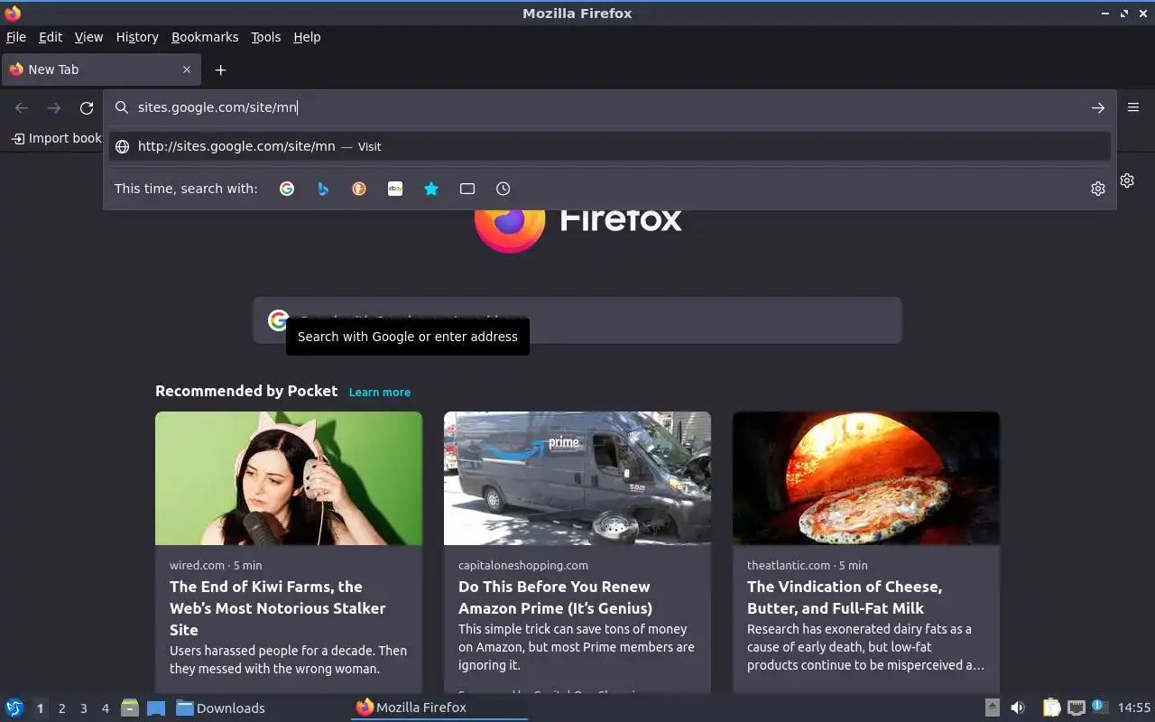The image size is (1155, 722).
Task: Open the clipboard tray icon
Action: 1051,708
